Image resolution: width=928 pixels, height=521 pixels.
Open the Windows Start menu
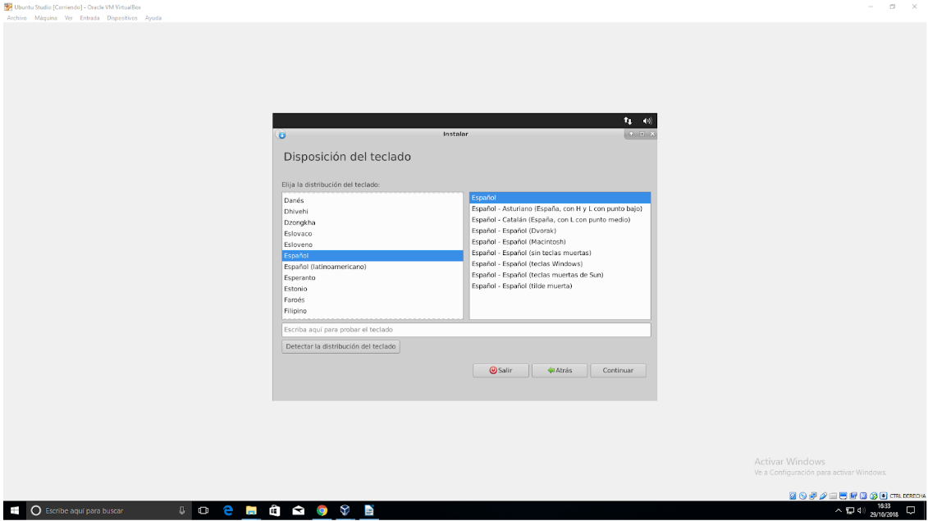point(14,510)
